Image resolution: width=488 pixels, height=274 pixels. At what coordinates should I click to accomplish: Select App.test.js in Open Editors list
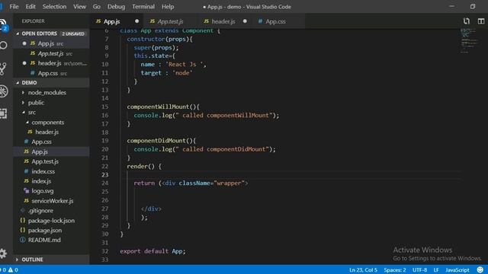tap(51, 53)
